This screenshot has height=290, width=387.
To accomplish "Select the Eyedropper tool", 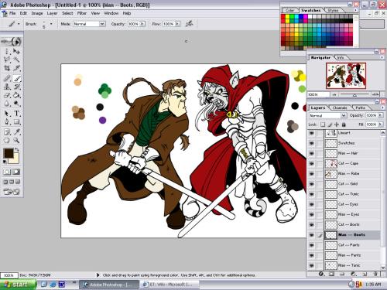I will coord(16,132).
